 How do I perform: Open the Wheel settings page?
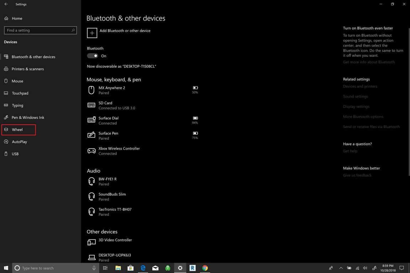17,130
